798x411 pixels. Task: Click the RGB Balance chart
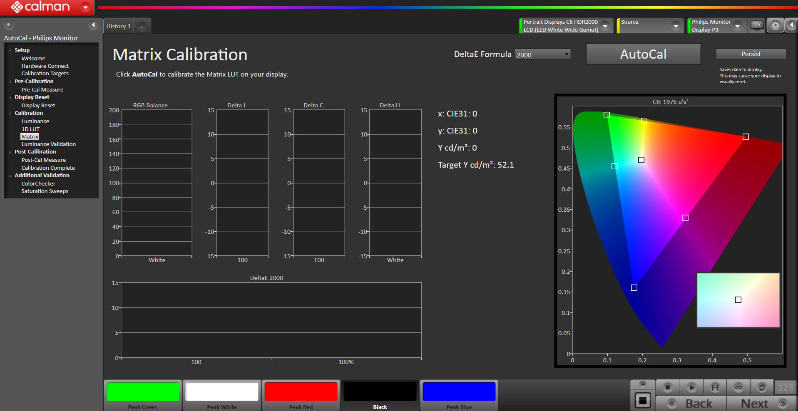pos(157,183)
